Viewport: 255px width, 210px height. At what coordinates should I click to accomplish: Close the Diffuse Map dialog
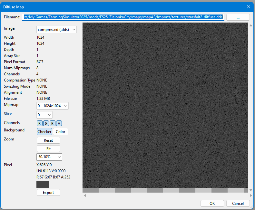click(248, 7)
